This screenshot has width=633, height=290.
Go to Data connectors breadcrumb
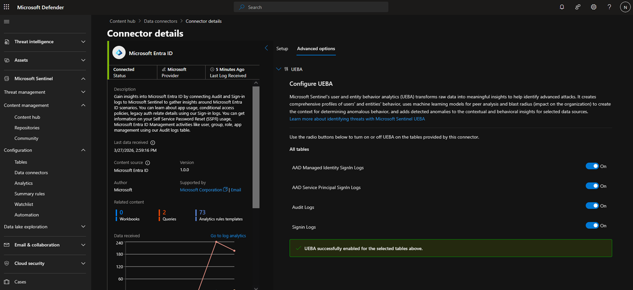point(160,21)
